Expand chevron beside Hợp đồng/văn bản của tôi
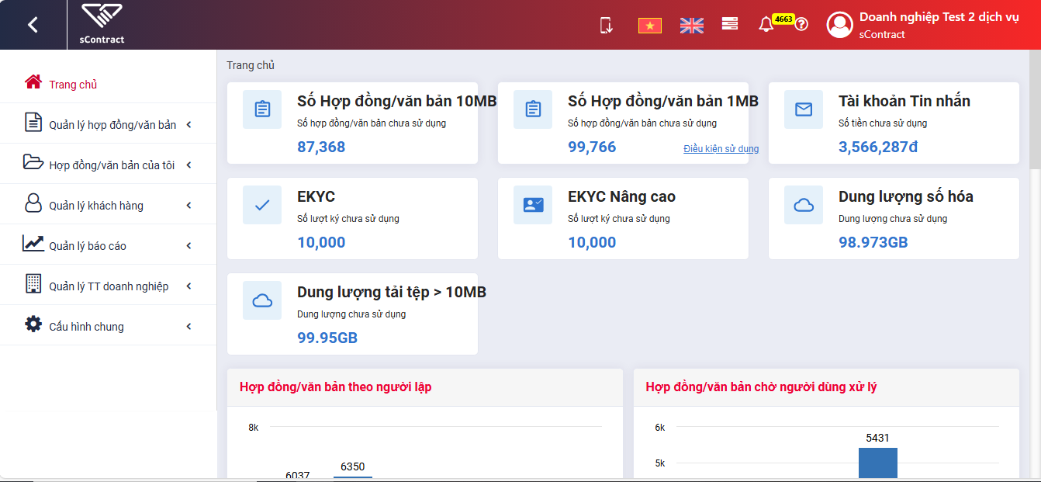Image resolution: width=1041 pixels, height=482 pixels. (x=188, y=165)
